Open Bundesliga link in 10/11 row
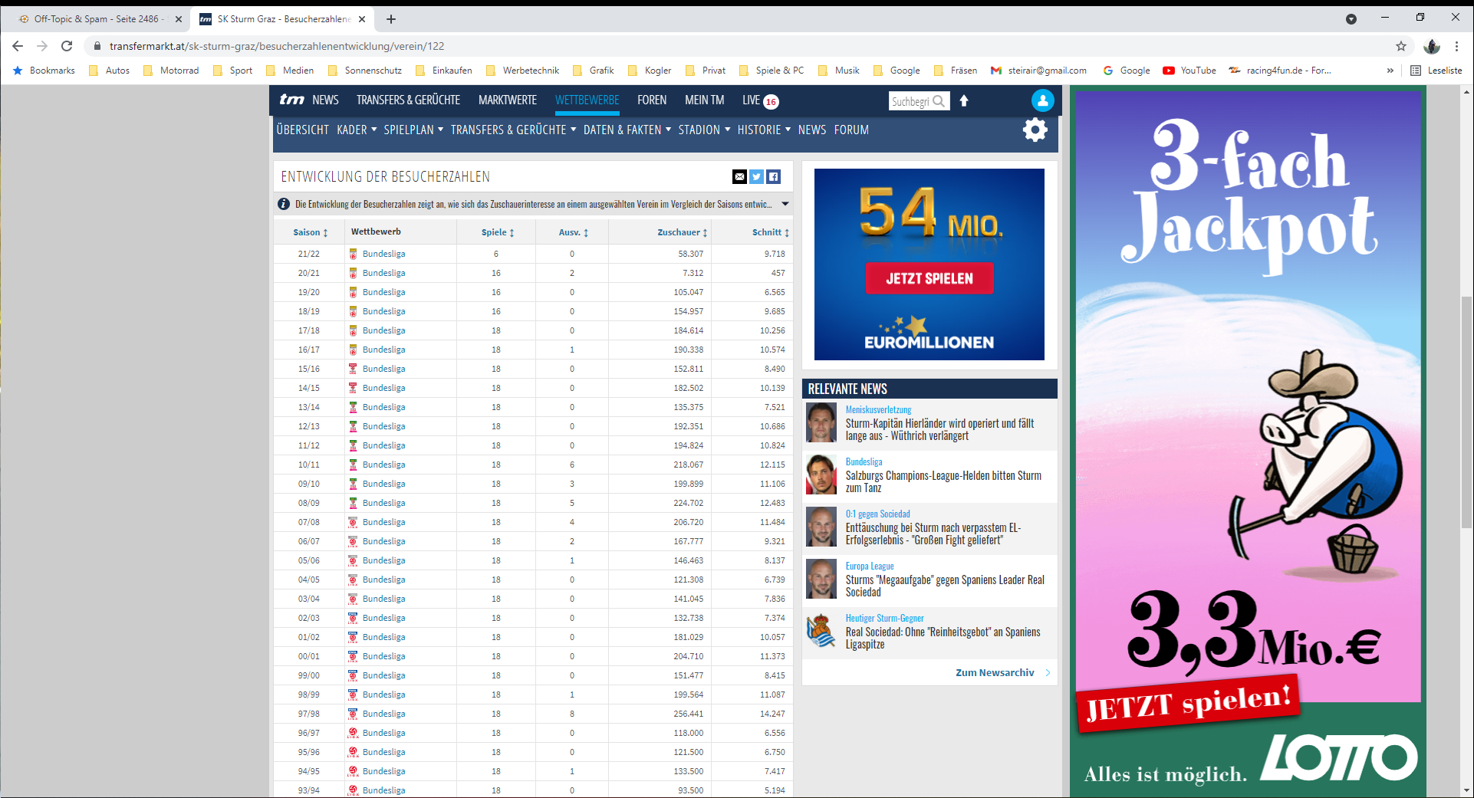Image resolution: width=1474 pixels, height=798 pixels. point(383,465)
